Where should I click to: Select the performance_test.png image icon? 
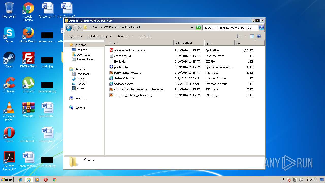click(x=111, y=73)
